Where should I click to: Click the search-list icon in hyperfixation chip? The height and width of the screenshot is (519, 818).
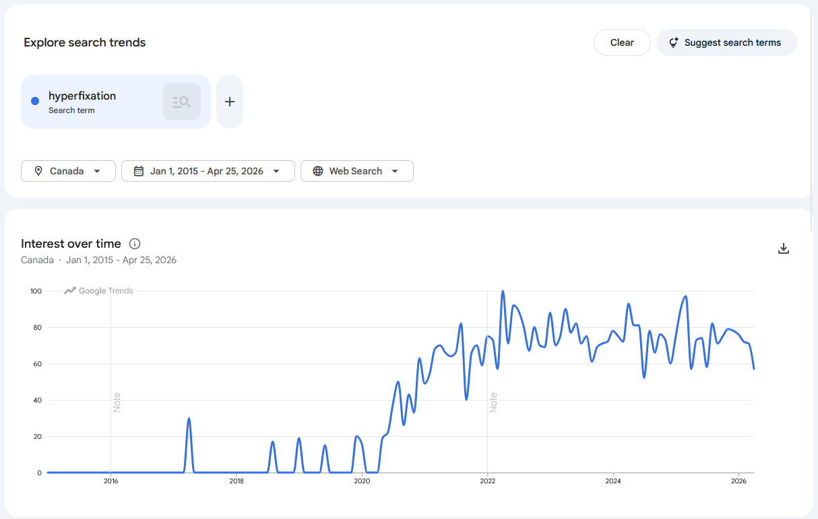point(182,102)
